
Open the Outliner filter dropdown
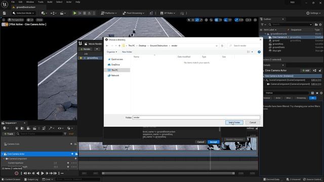pyautogui.click(x=263, y=24)
